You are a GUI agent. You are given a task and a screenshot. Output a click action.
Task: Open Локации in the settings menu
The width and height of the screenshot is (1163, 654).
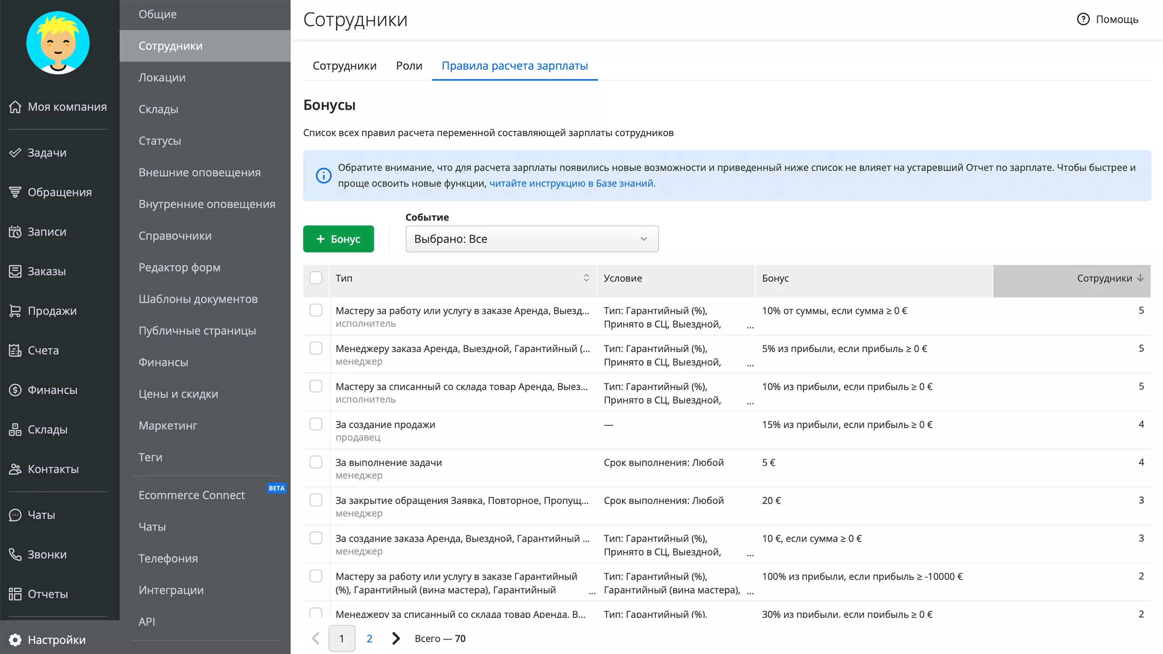click(x=162, y=77)
